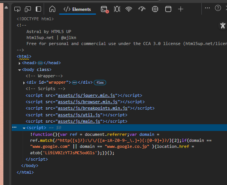Click the atob encoded string text
This screenshot has width=227, height=185.
[70, 153]
